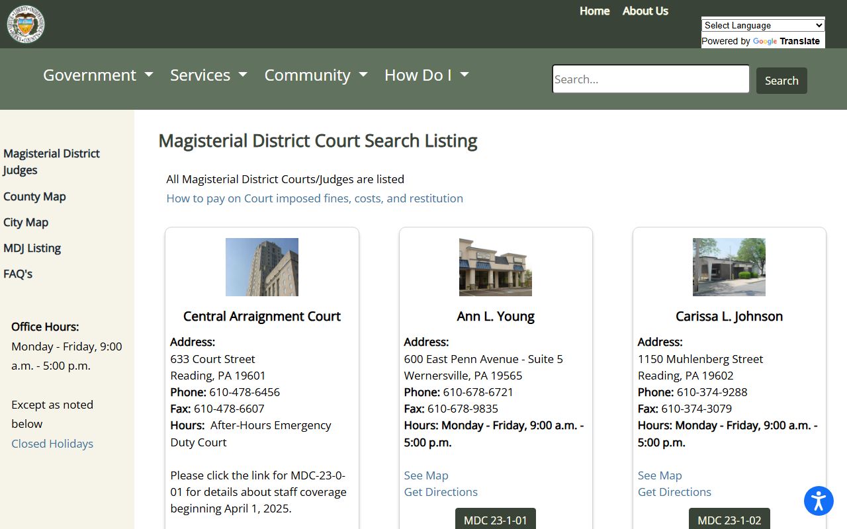Click the Carissa L. Johnson name heading
Image resolution: width=847 pixels, height=529 pixels.
click(729, 316)
